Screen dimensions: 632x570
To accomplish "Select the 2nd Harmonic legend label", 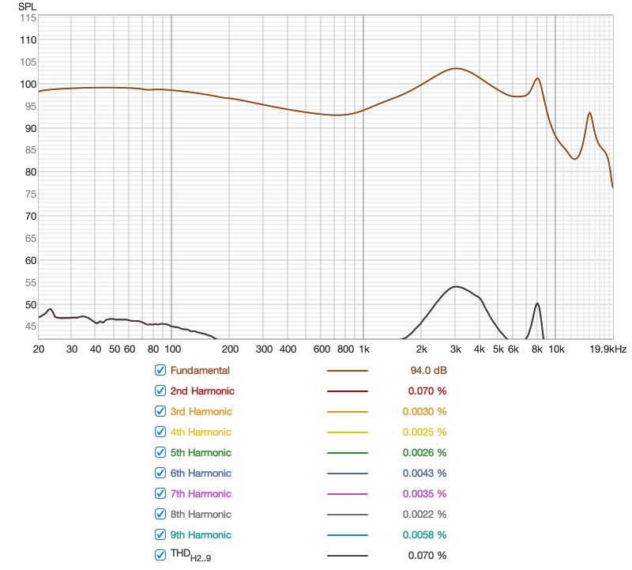I will tap(202, 391).
